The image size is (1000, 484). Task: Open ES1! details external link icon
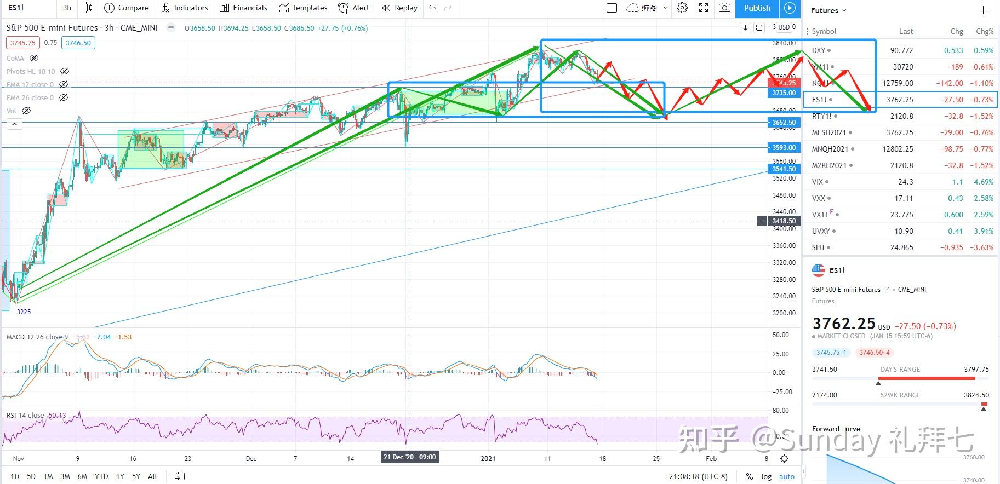pos(887,290)
